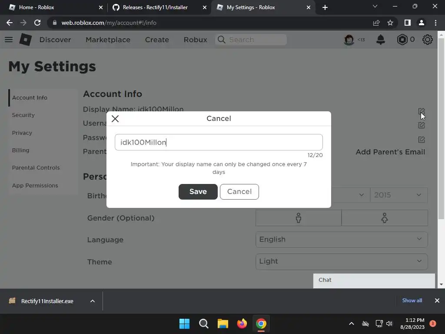Click browser tab search chevron
The image size is (445, 334).
(375, 6)
